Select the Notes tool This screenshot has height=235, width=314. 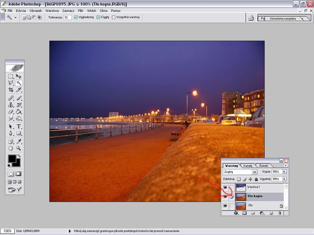click(11, 141)
